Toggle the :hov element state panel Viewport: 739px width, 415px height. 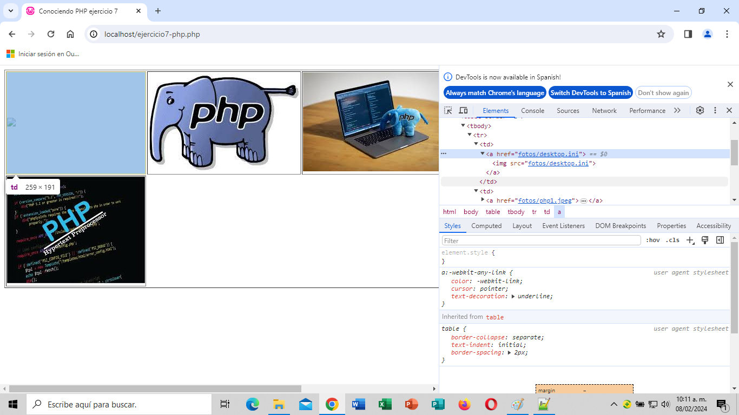pyautogui.click(x=653, y=240)
